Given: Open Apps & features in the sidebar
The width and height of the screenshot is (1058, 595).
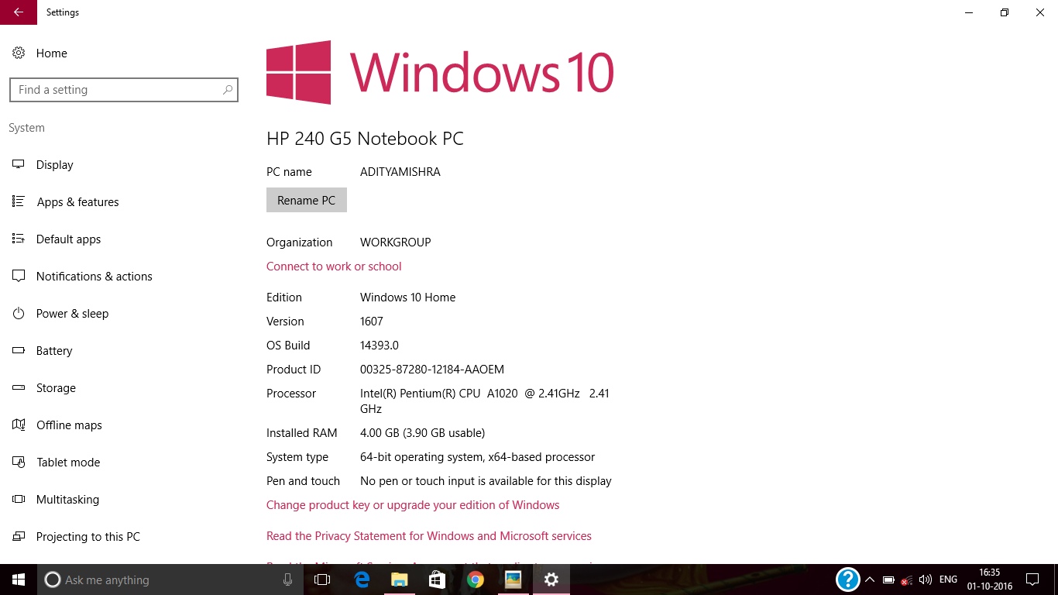Looking at the screenshot, I should click(x=77, y=201).
